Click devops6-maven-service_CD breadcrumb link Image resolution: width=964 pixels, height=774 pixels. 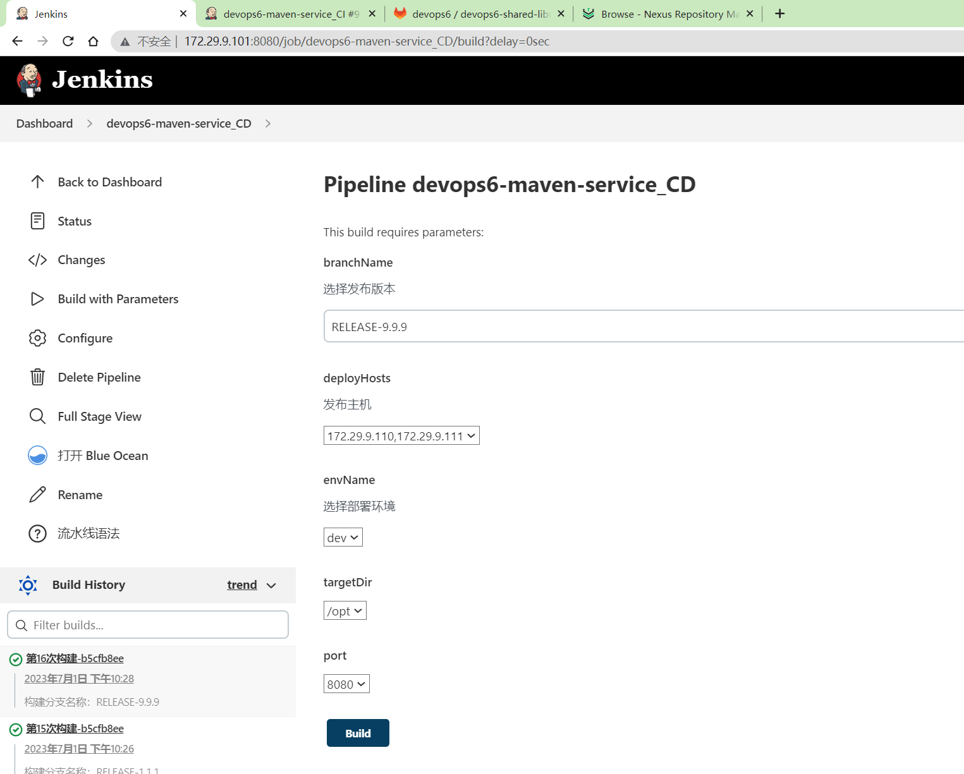point(179,123)
